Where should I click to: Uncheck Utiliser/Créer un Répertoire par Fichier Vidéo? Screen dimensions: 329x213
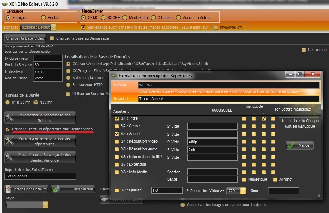pyautogui.click(x=8, y=129)
